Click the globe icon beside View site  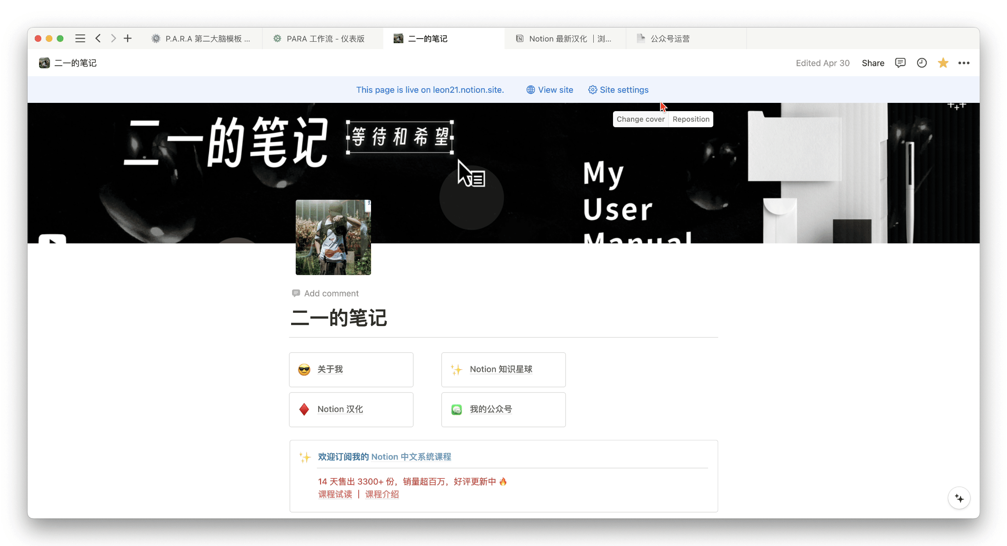click(530, 90)
